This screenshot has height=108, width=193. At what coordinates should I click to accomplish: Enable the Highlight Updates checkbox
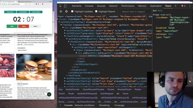72,11
